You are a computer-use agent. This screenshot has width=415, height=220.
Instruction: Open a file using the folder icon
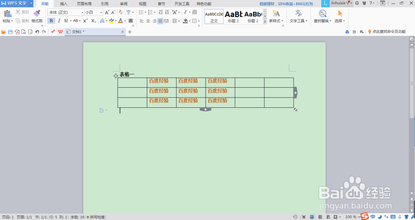(x=3, y=32)
